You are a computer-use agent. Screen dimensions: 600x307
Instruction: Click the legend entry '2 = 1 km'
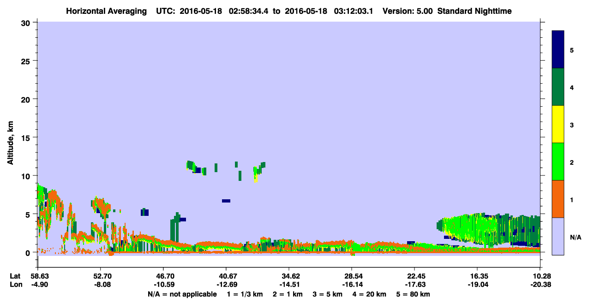pos(288,294)
